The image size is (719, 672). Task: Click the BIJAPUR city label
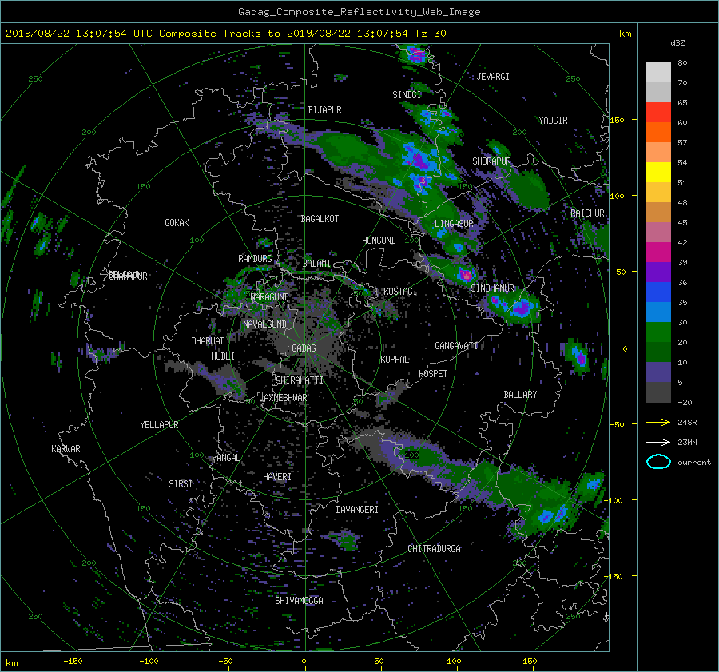tap(324, 110)
